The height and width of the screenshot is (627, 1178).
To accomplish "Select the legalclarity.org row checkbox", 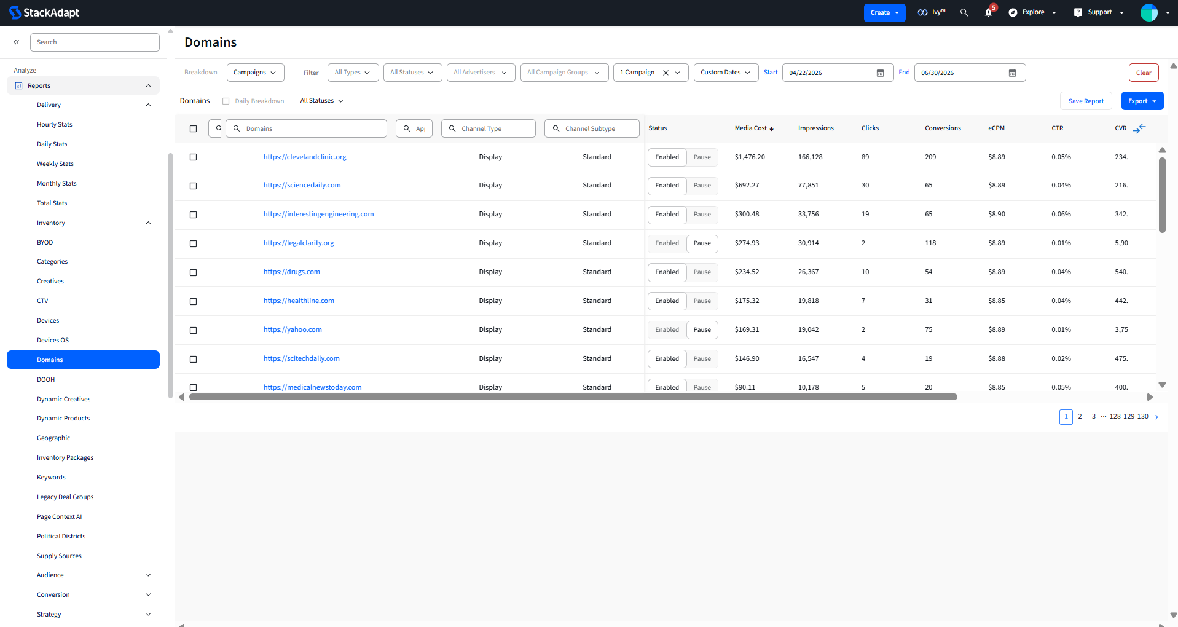I will [x=193, y=244].
